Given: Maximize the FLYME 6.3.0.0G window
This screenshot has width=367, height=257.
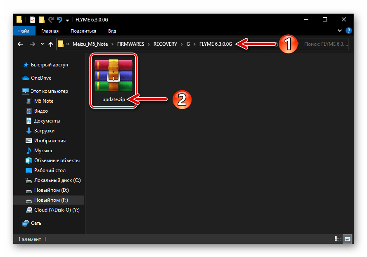Looking at the screenshot, I should tap(325, 20).
